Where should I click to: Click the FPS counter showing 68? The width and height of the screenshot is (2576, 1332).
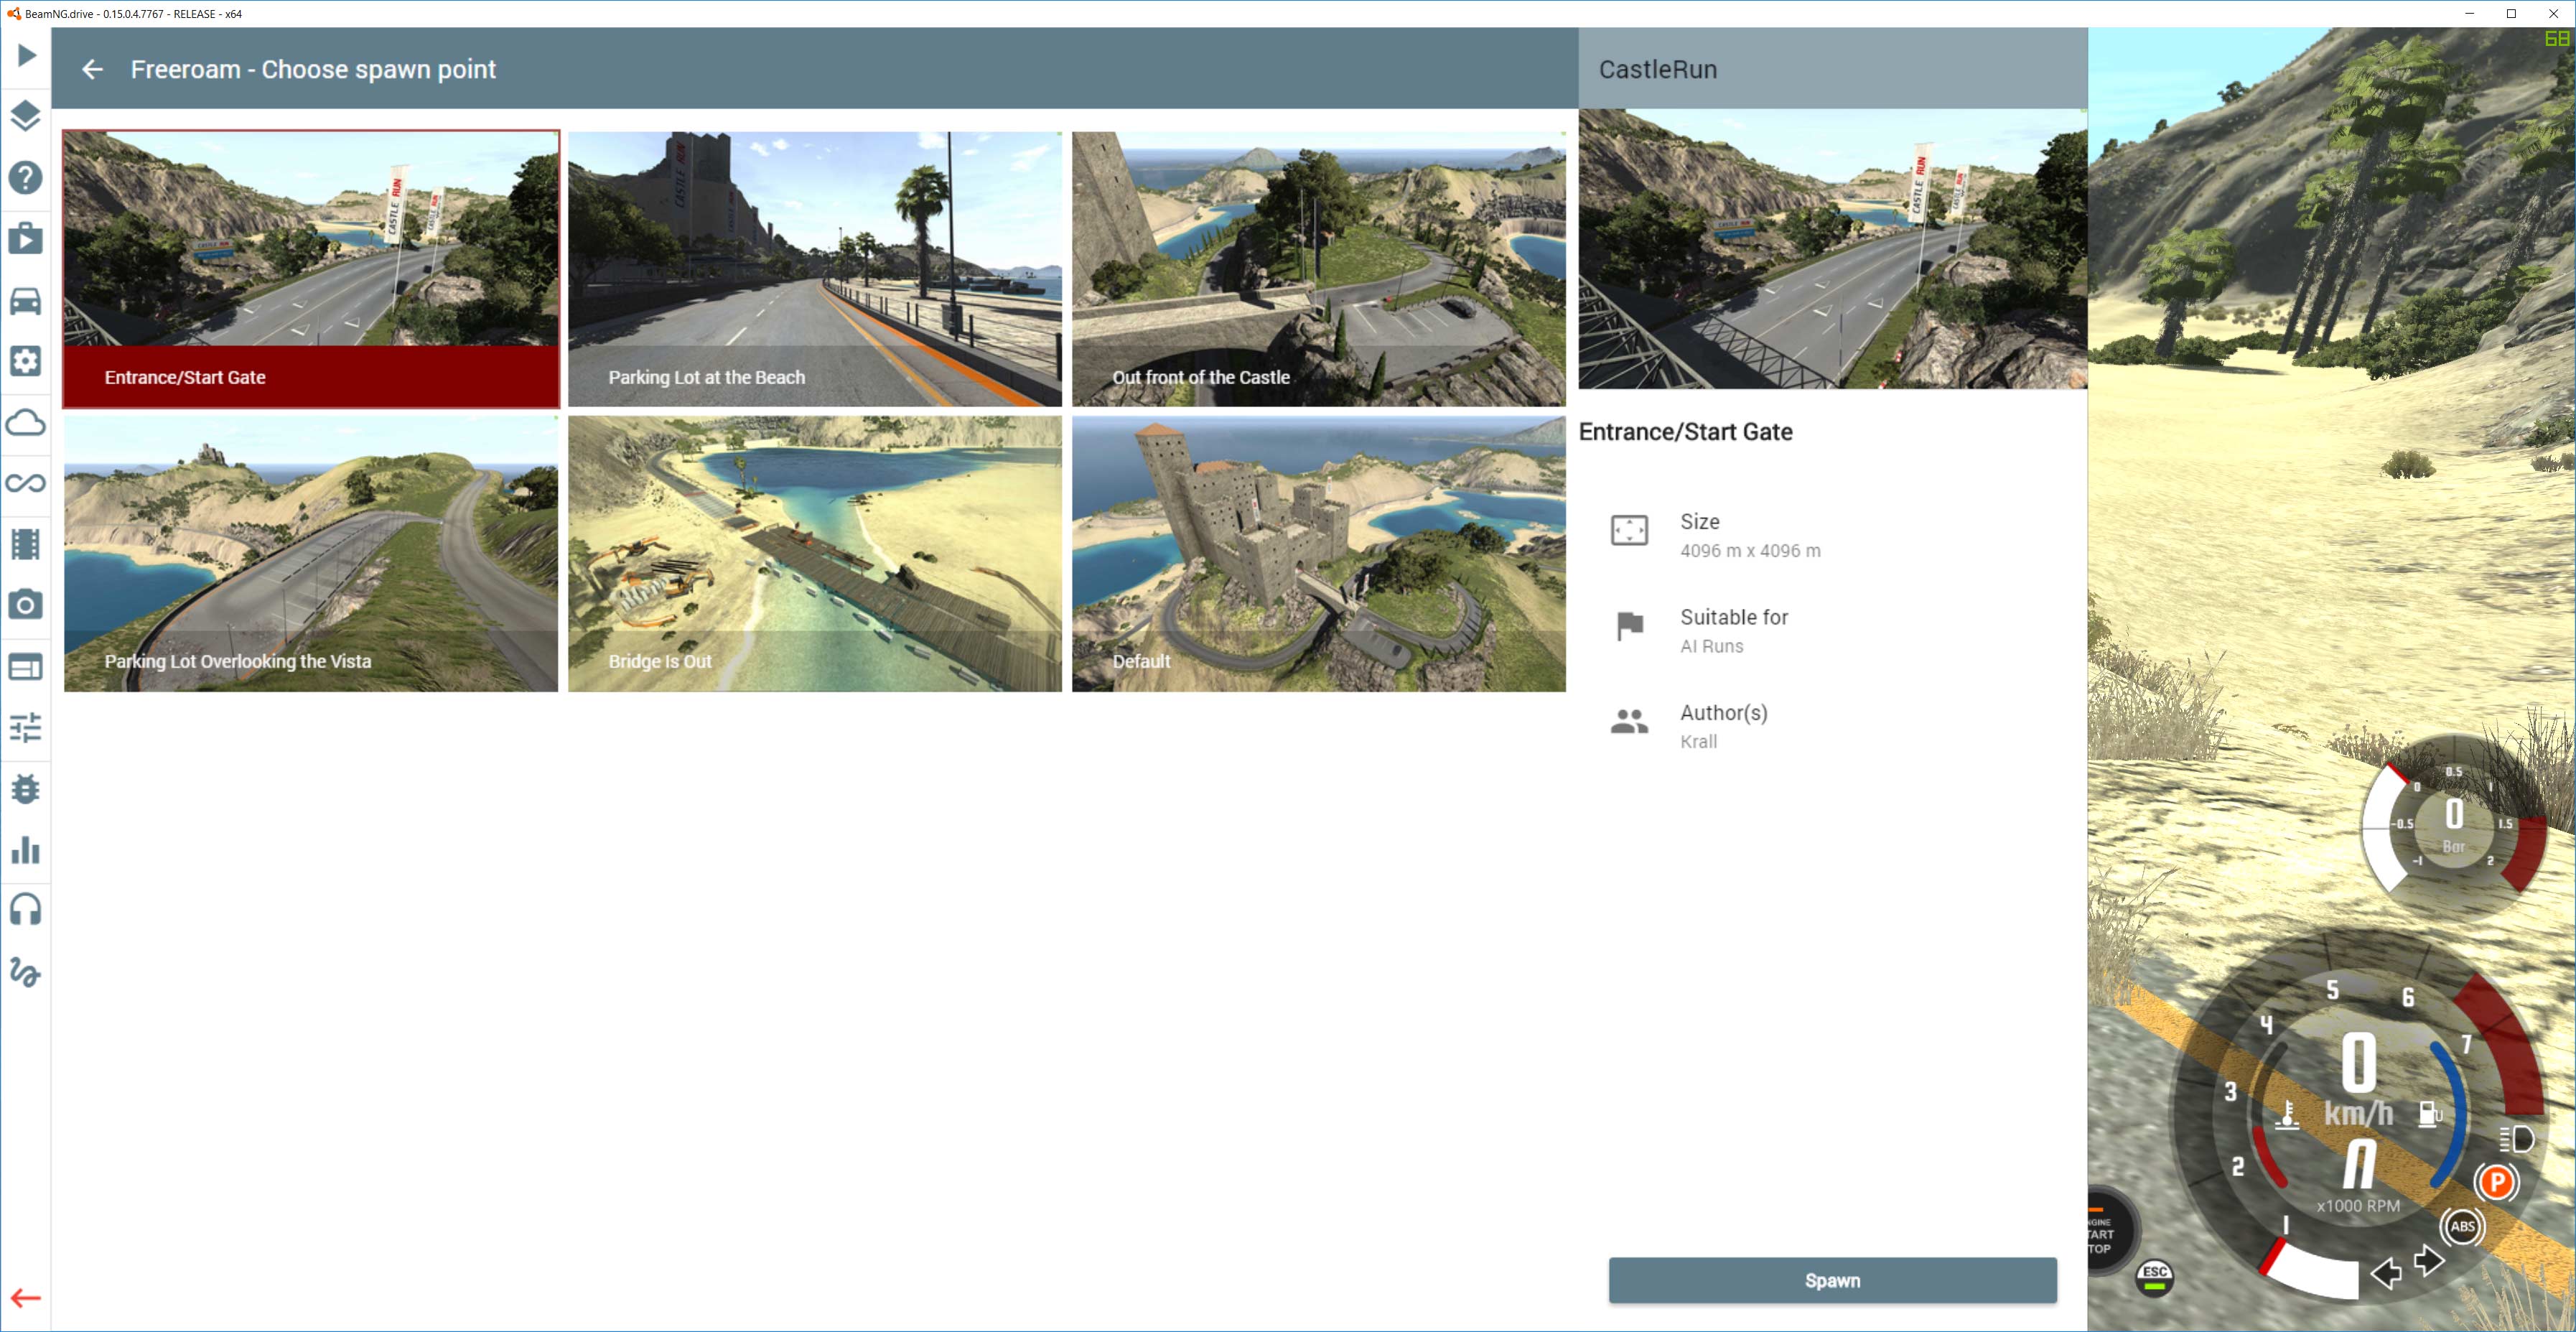click(x=2557, y=38)
